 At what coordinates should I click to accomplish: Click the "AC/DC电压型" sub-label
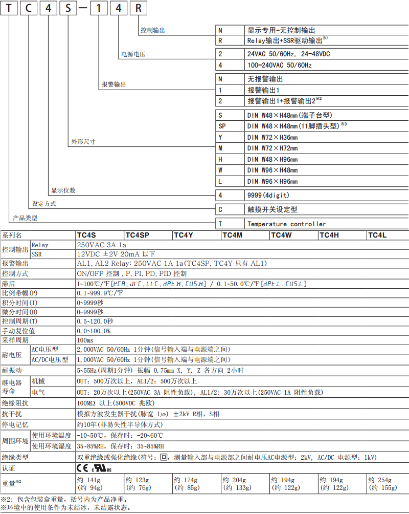click(x=50, y=359)
